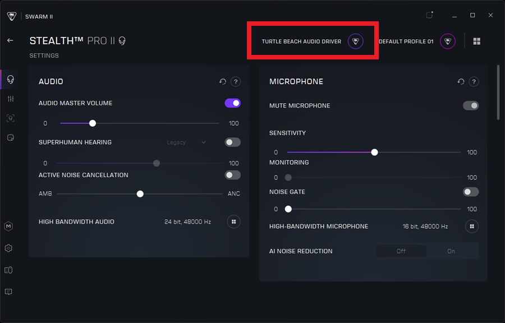Reset the Audio section settings
The height and width of the screenshot is (323, 505).
tap(223, 82)
